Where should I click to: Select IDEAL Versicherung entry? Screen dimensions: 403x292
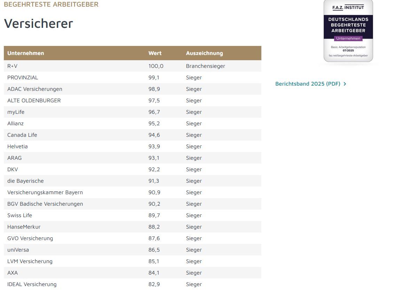[32, 284]
